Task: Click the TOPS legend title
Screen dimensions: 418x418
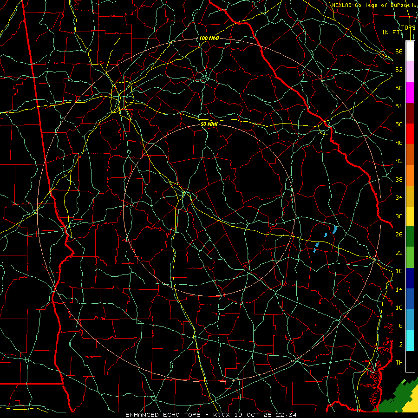Action: click(408, 28)
